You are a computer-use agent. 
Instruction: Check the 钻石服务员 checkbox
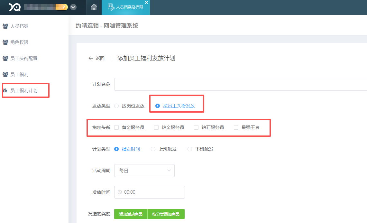pyautogui.click(x=196, y=127)
